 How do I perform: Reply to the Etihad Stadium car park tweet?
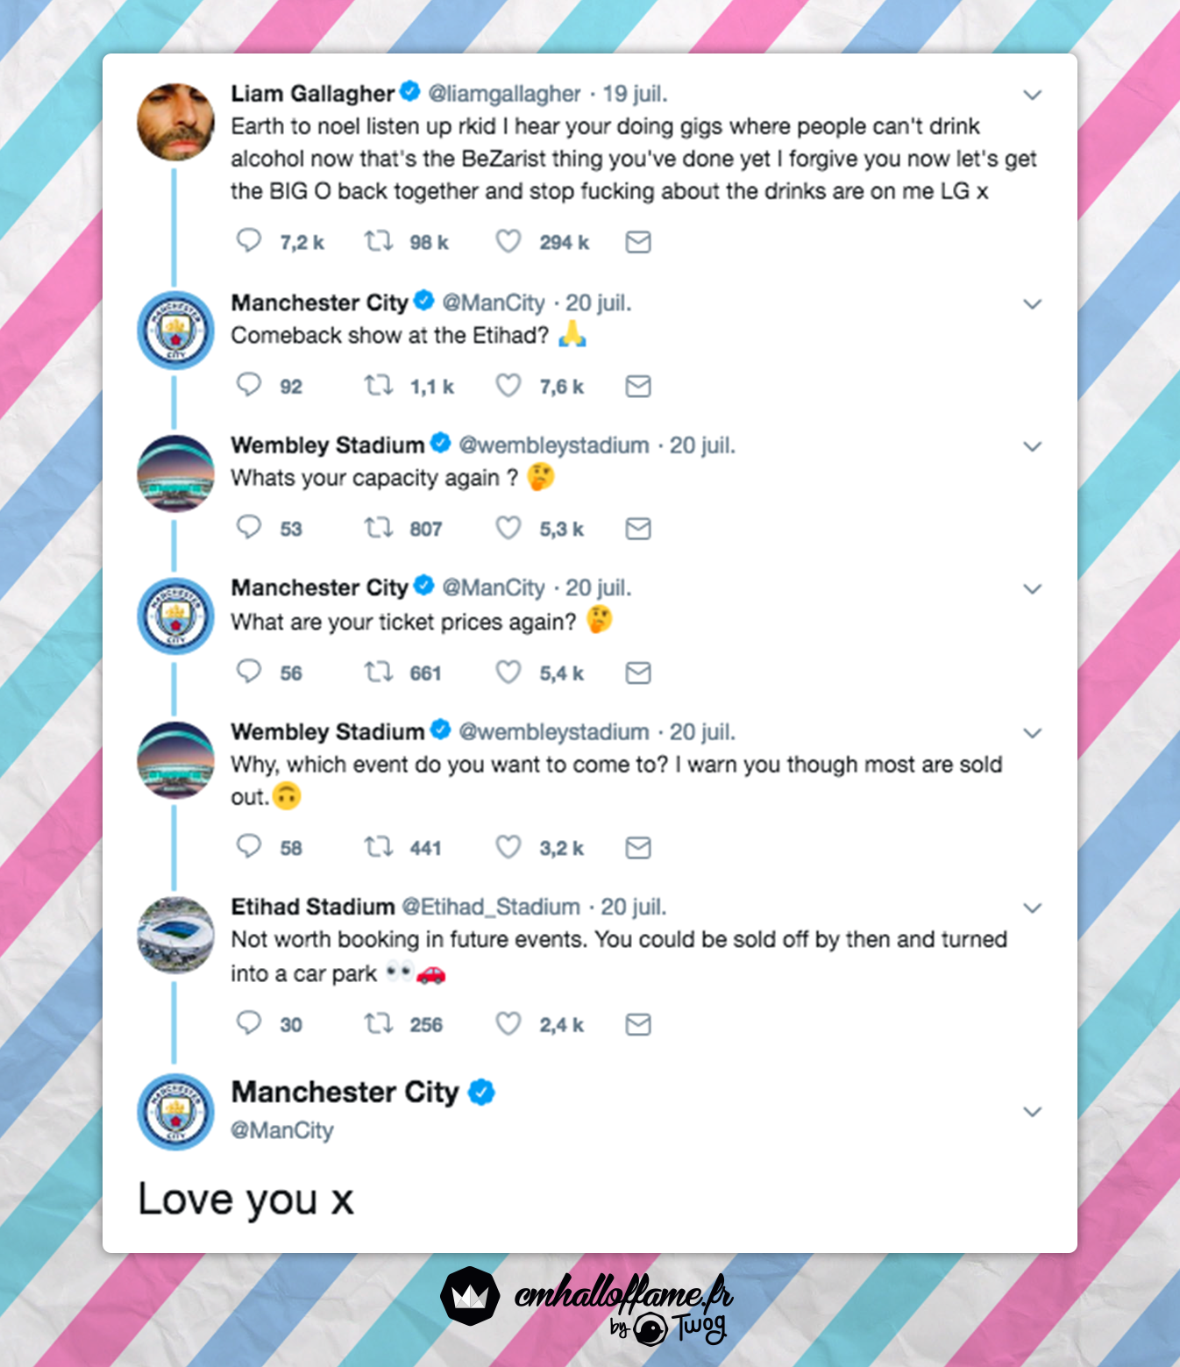[x=249, y=1023]
